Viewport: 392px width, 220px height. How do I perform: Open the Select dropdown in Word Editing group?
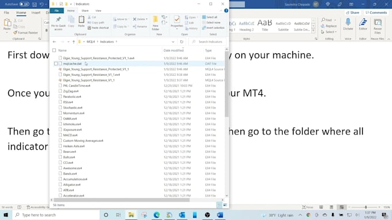tap(329, 32)
